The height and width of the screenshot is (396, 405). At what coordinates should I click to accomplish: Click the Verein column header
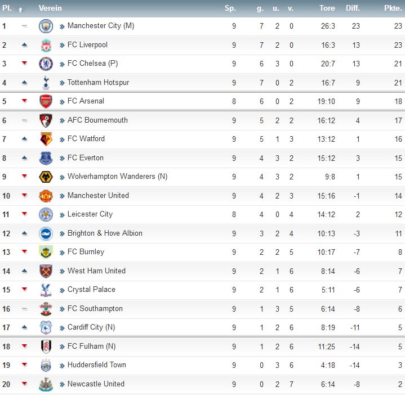[x=50, y=8]
